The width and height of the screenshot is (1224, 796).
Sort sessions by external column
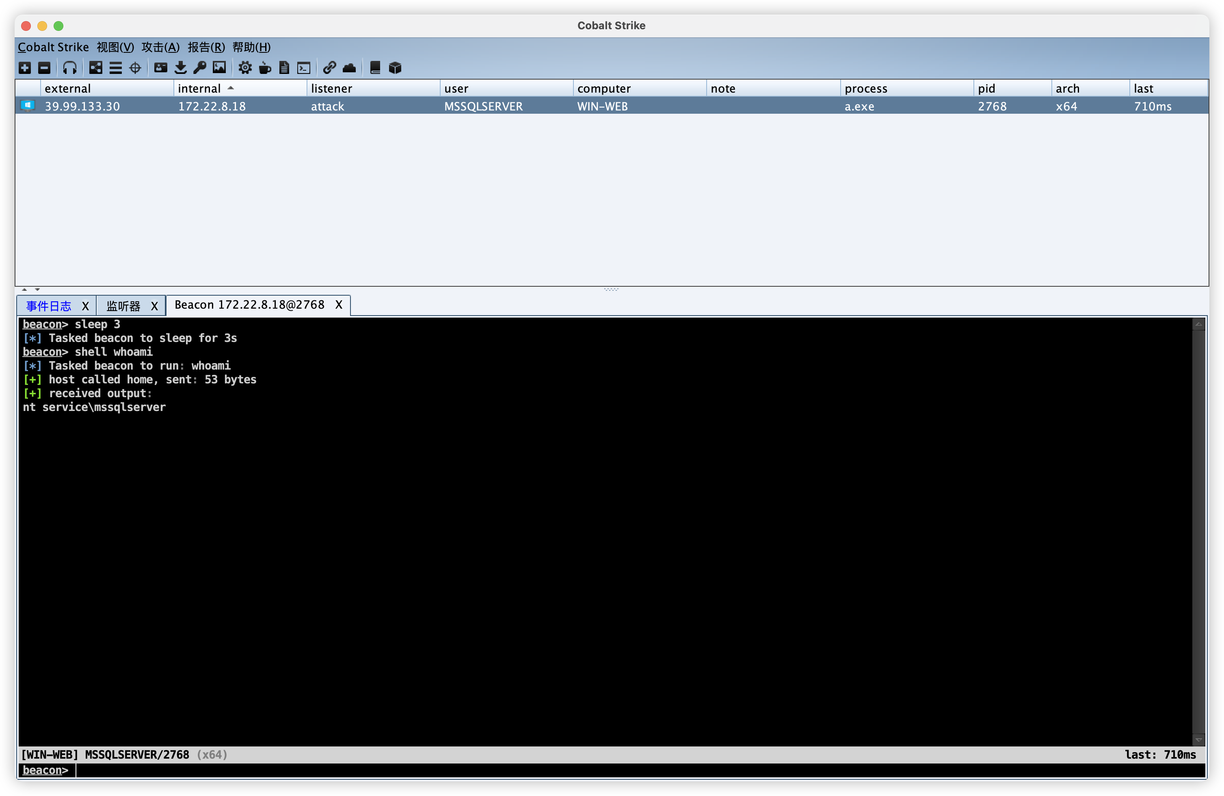pyautogui.click(x=107, y=89)
